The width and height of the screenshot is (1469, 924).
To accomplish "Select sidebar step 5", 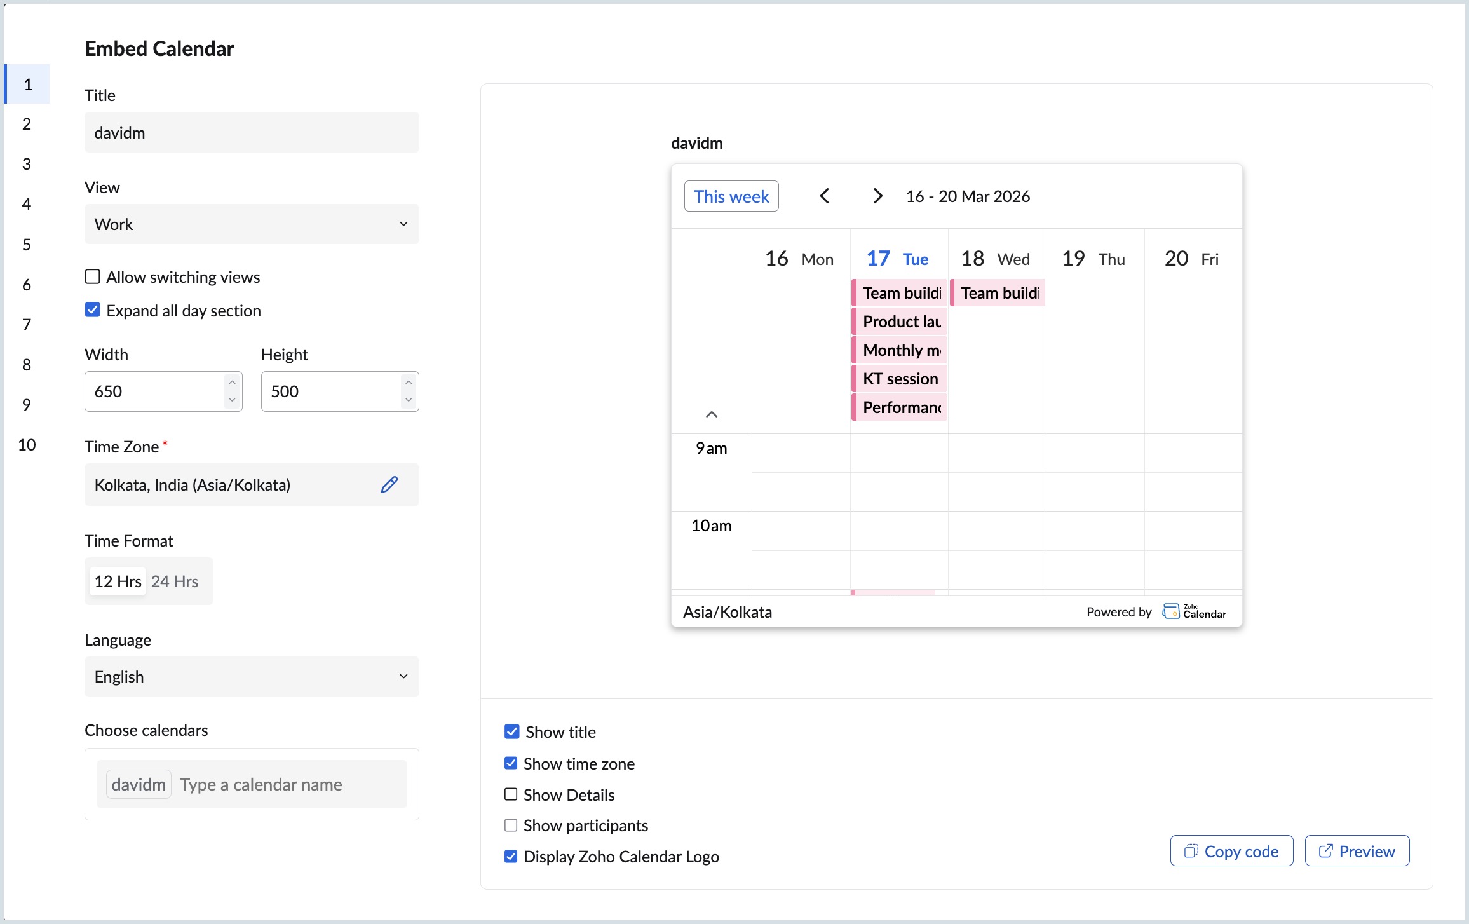I will click(x=27, y=244).
